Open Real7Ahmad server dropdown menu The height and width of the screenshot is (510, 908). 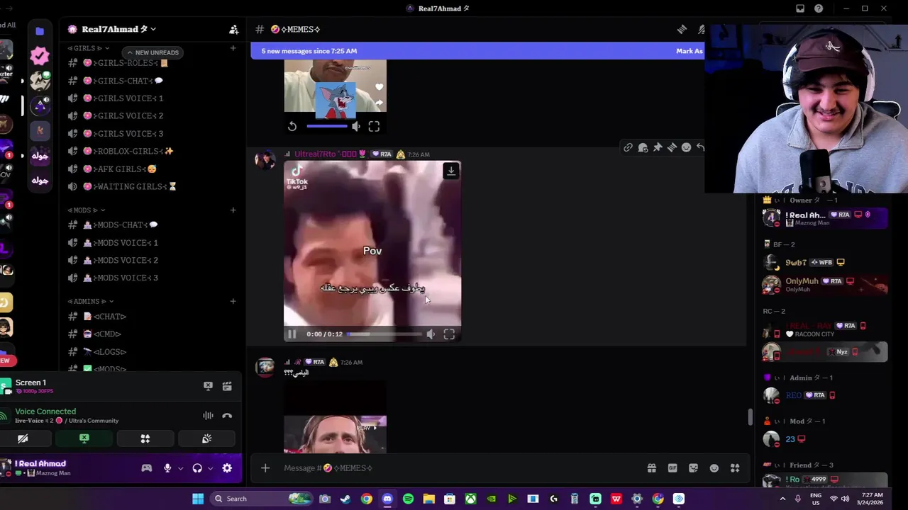pos(118,29)
